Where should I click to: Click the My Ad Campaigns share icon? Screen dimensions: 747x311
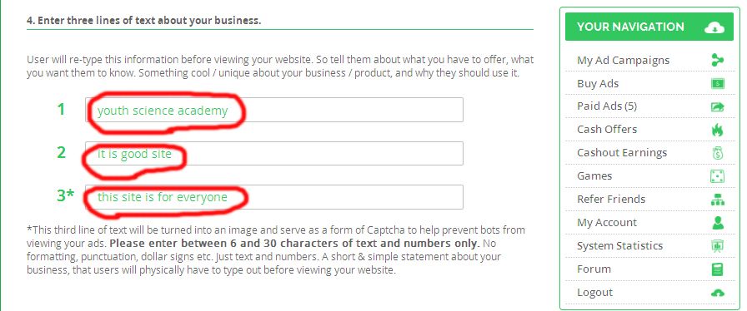pos(717,60)
